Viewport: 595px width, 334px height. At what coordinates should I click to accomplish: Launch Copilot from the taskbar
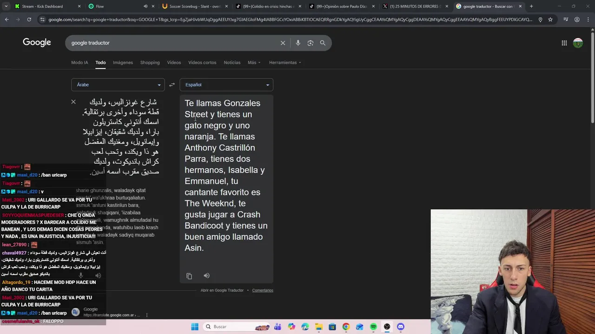coord(291,327)
